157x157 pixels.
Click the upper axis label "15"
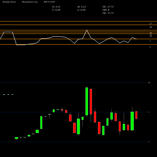click(151, 27)
